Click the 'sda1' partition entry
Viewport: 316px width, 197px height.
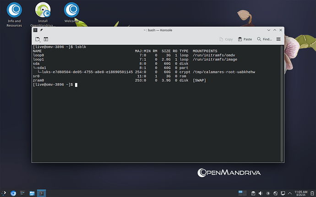[42, 68]
